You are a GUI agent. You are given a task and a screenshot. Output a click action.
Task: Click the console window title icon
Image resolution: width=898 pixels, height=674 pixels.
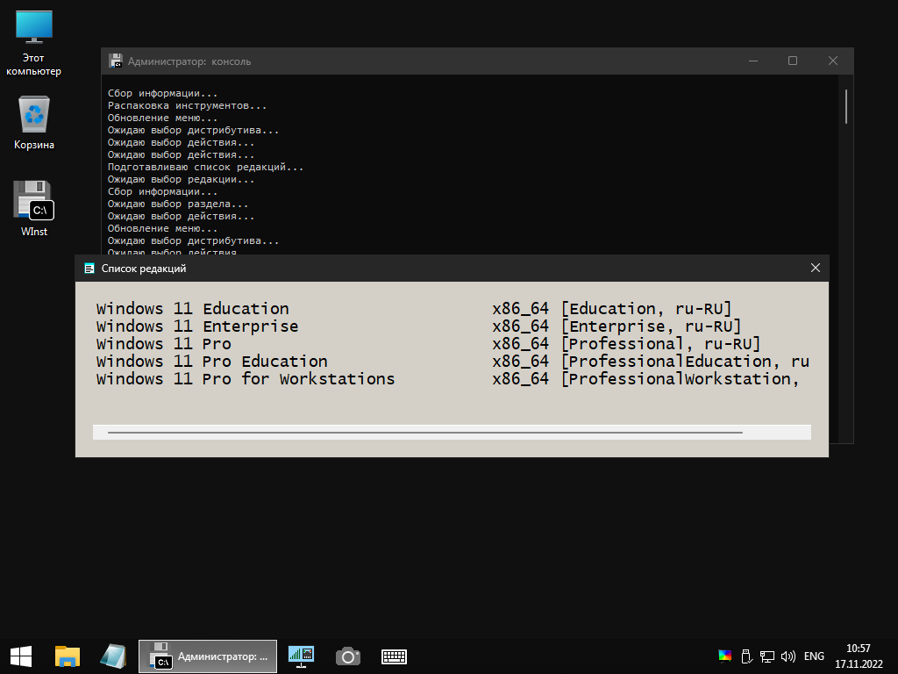(116, 61)
